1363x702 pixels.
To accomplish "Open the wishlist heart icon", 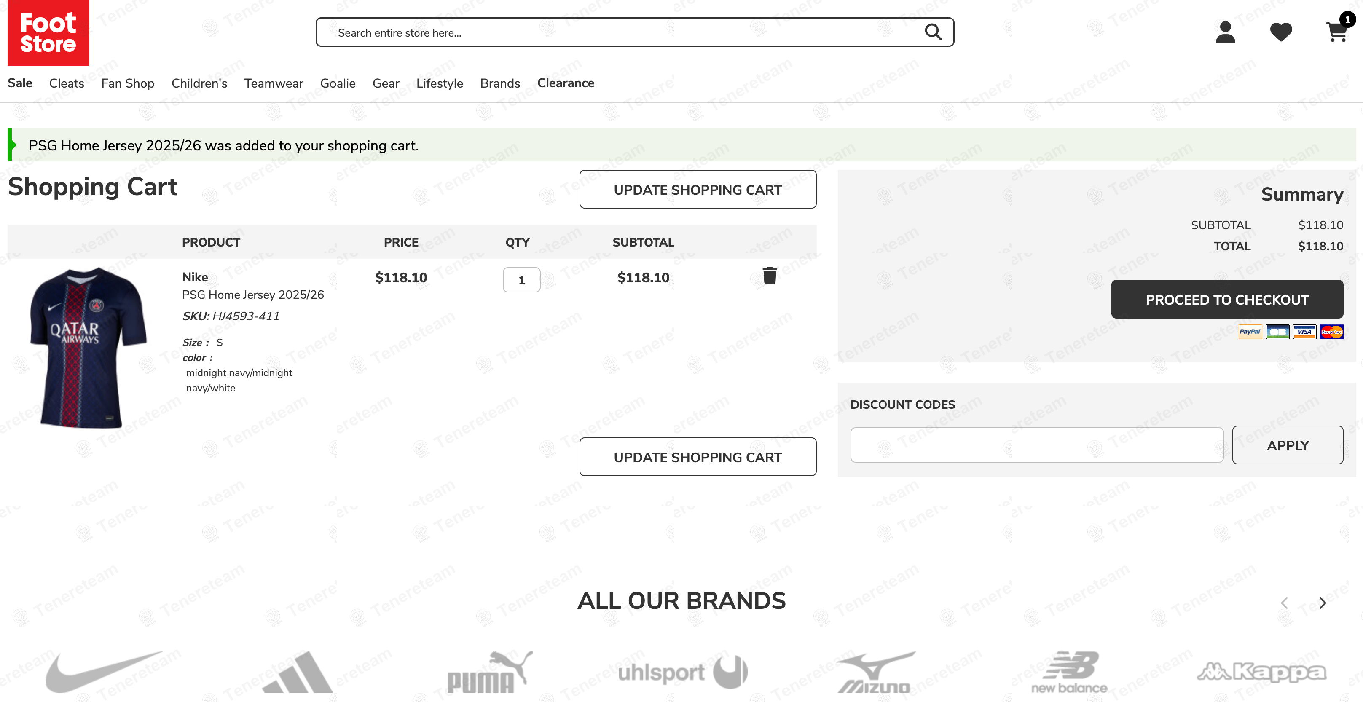I will click(x=1280, y=32).
